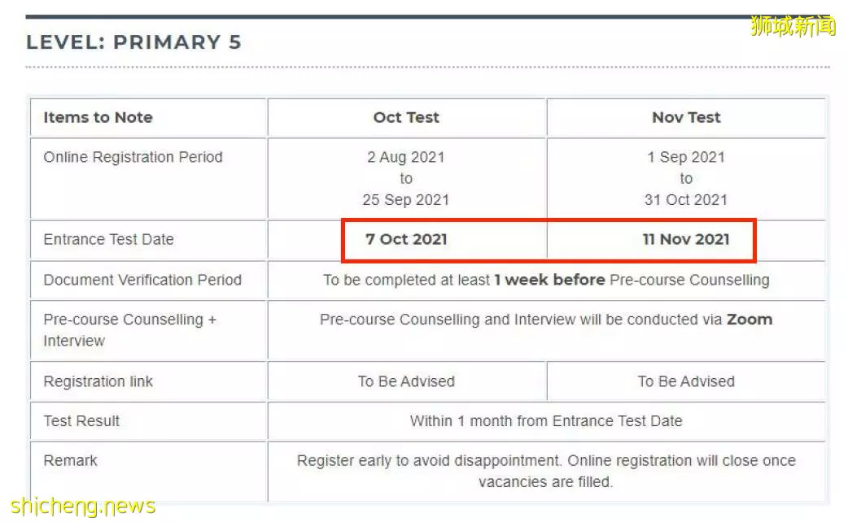848x522 pixels.
Task: Select the 11 Nov 2021 test date
Action: (x=686, y=239)
